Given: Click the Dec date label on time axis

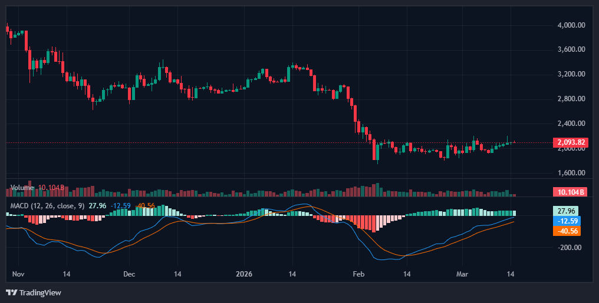Looking at the screenshot, I should coord(130,274).
